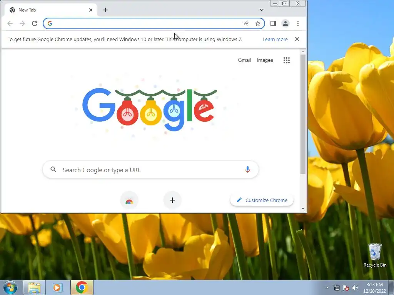This screenshot has width=394, height=295.
Task: Click the page scrollbar down arrow
Action: [303, 209]
